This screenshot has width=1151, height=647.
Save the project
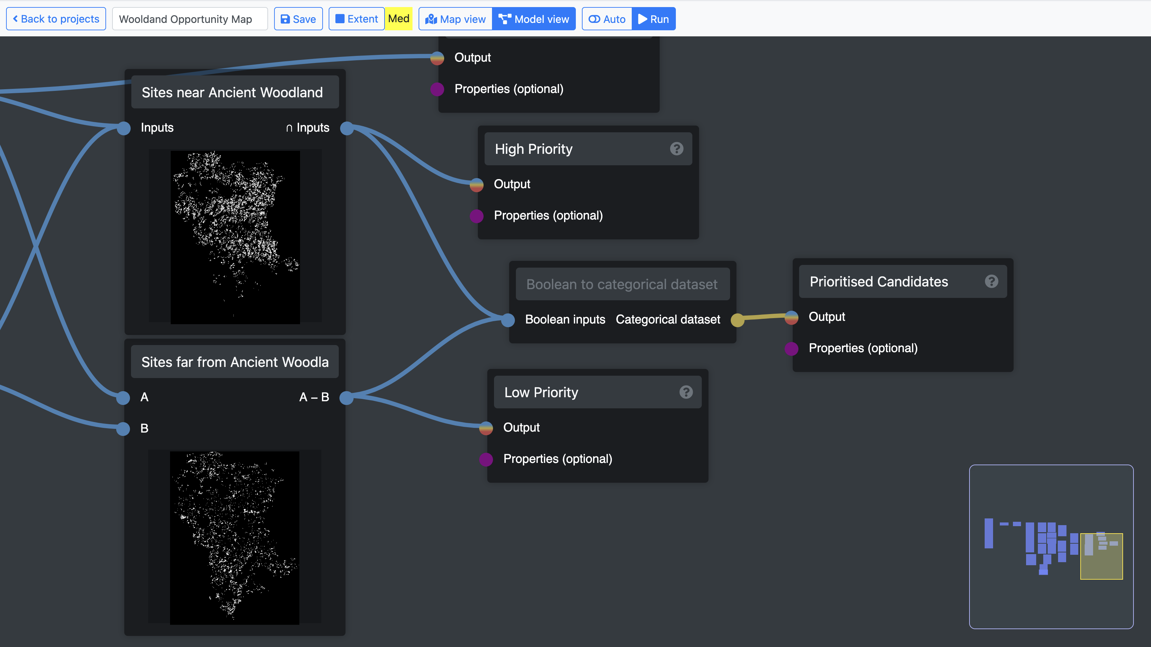[298, 19]
